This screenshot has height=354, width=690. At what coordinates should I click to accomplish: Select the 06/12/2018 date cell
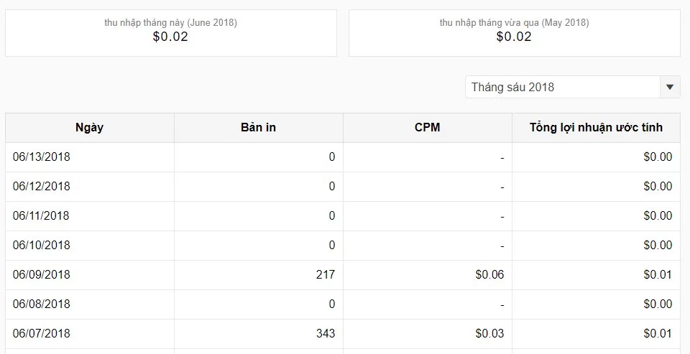click(42, 187)
